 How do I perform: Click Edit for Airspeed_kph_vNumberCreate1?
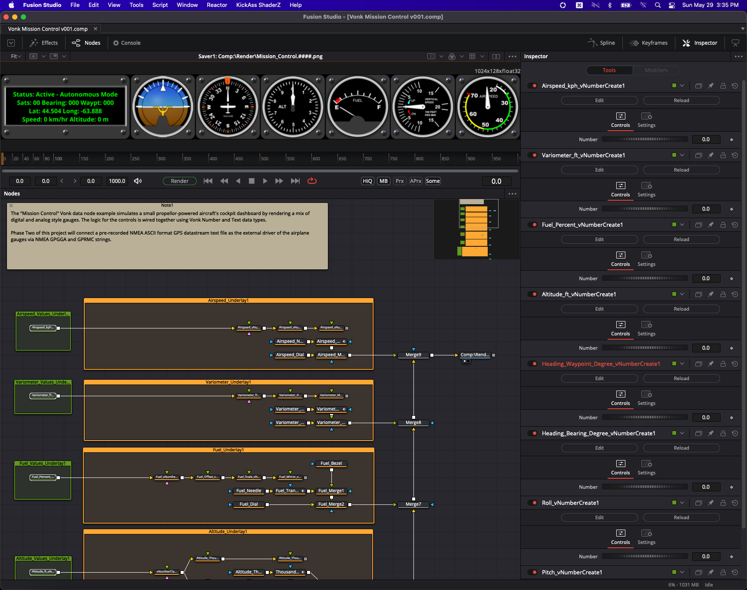coord(599,100)
